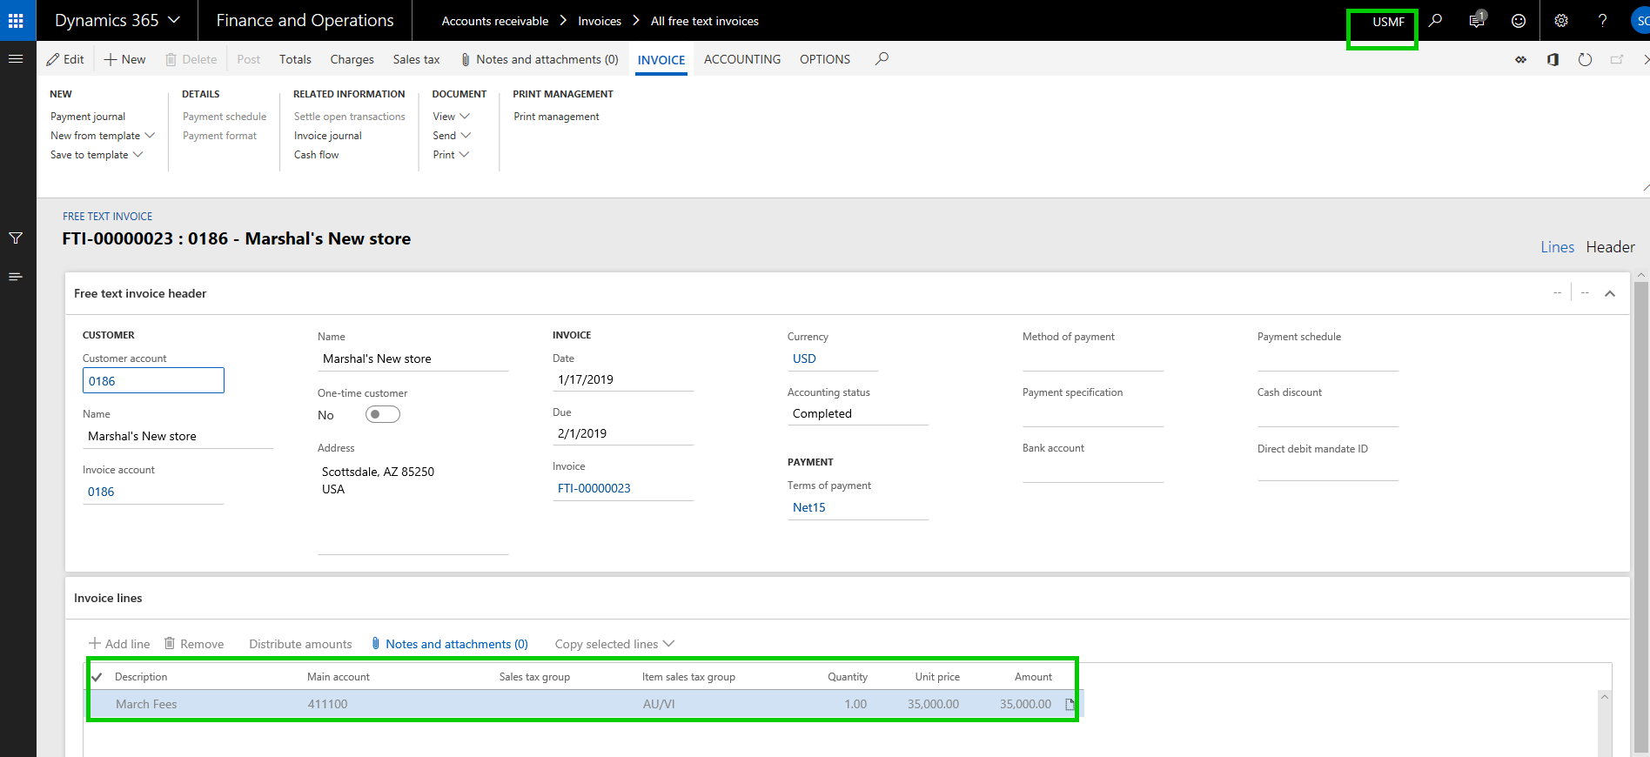1650x757 pixels.
Task: Open the FTI-00000023 invoice link
Action: coord(594,488)
